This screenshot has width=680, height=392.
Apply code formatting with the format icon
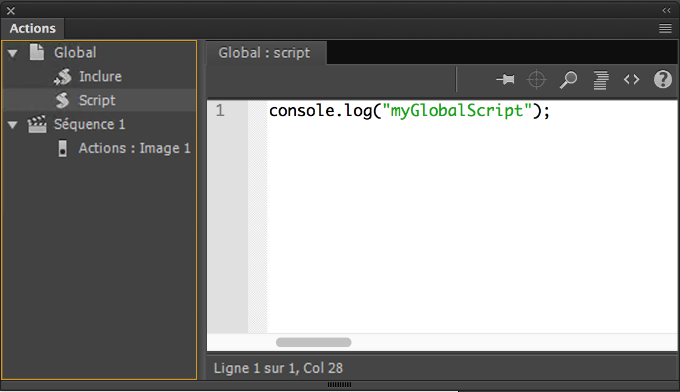coord(600,79)
